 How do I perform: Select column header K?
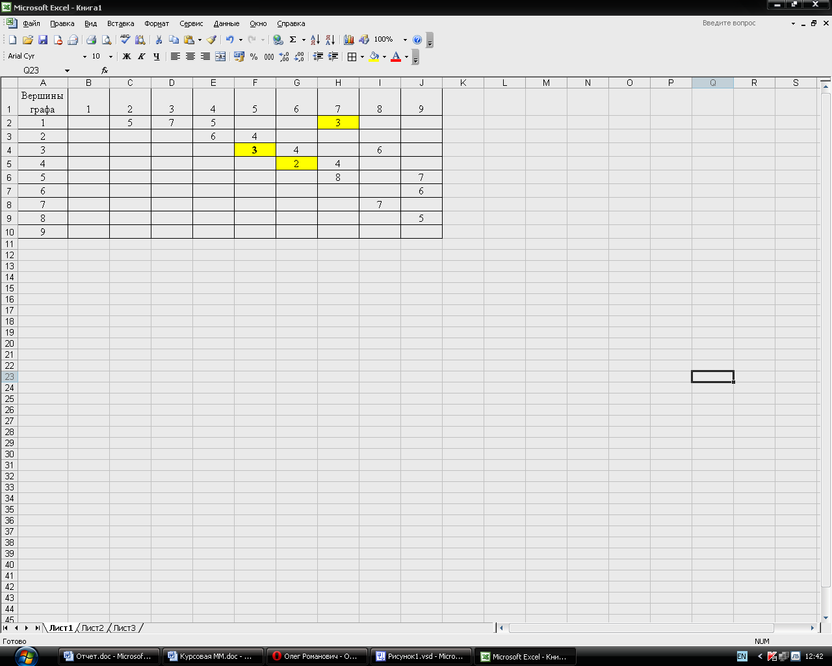click(x=463, y=83)
